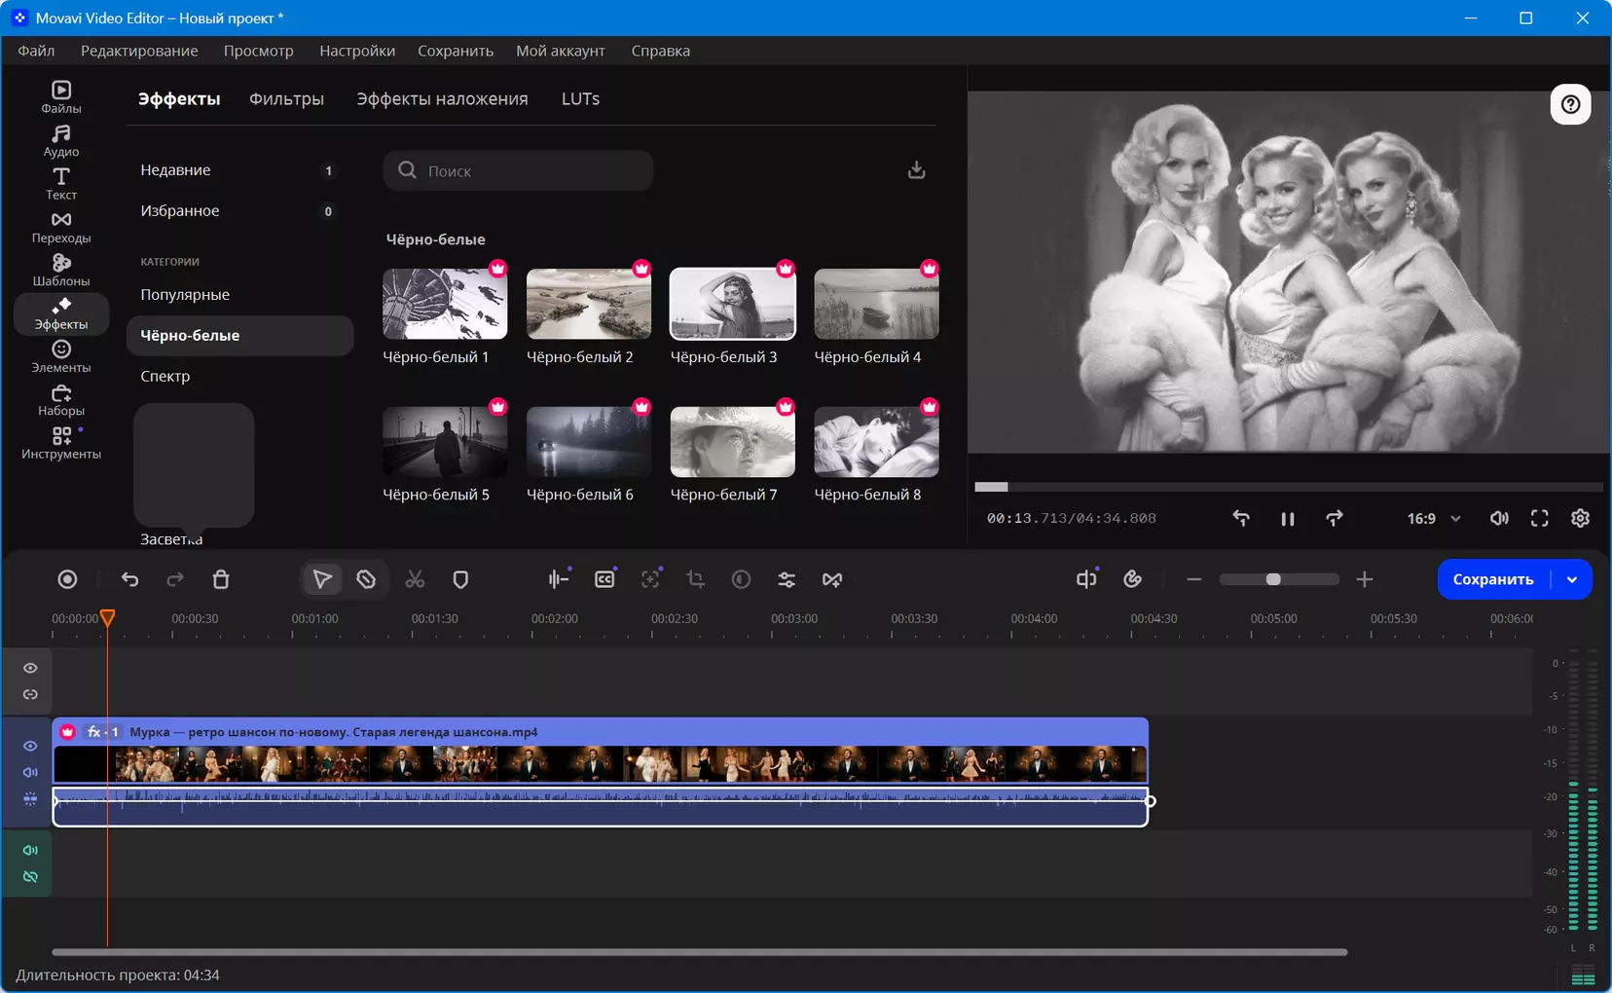Screen dimensions: 1612x993
Task: Open the Элементы elements panel
Action: [x=60, y=356]
